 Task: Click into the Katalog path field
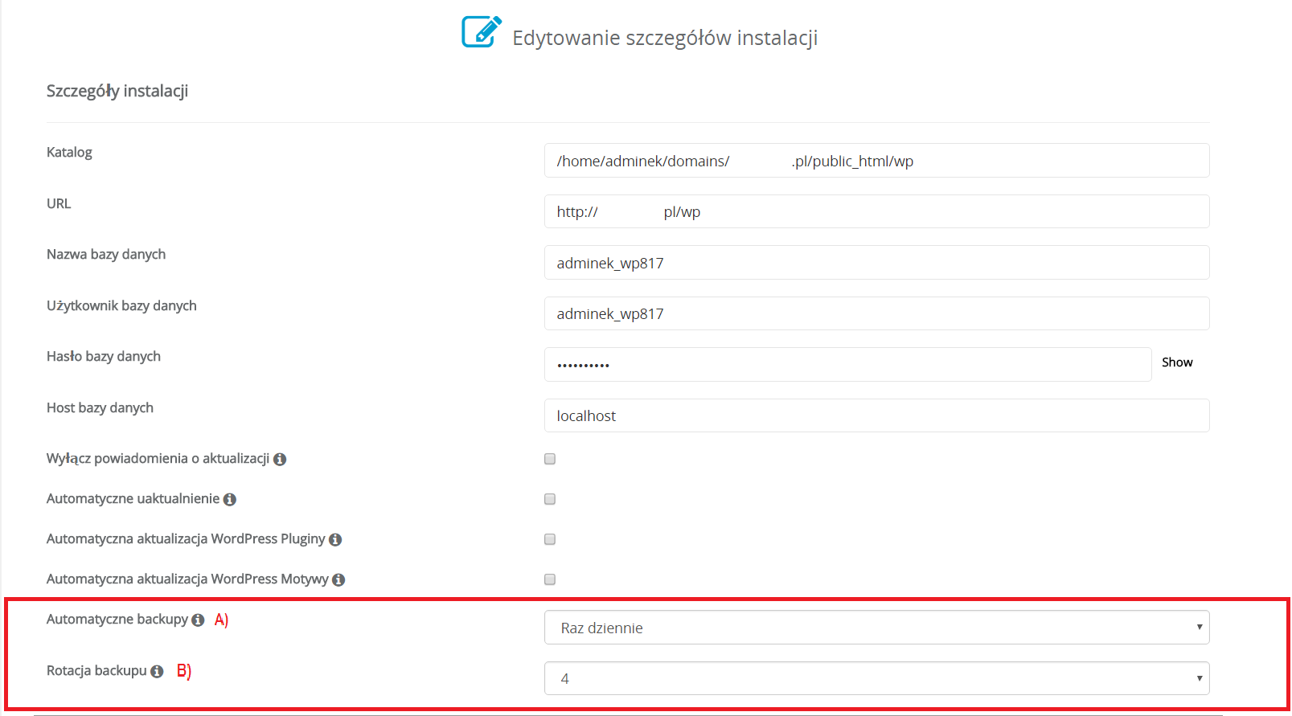click(876, 161)
